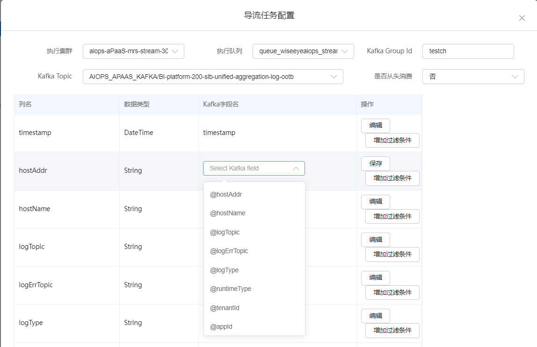
Task: Click 保存 button for hostAddr row
Action: (375, 163)
